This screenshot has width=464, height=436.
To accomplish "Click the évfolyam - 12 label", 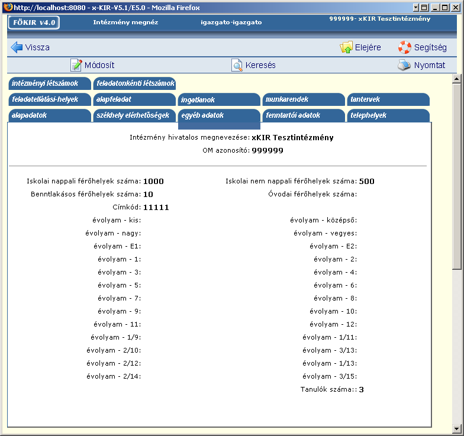I will pyautogui.click(x=333, y=324).
